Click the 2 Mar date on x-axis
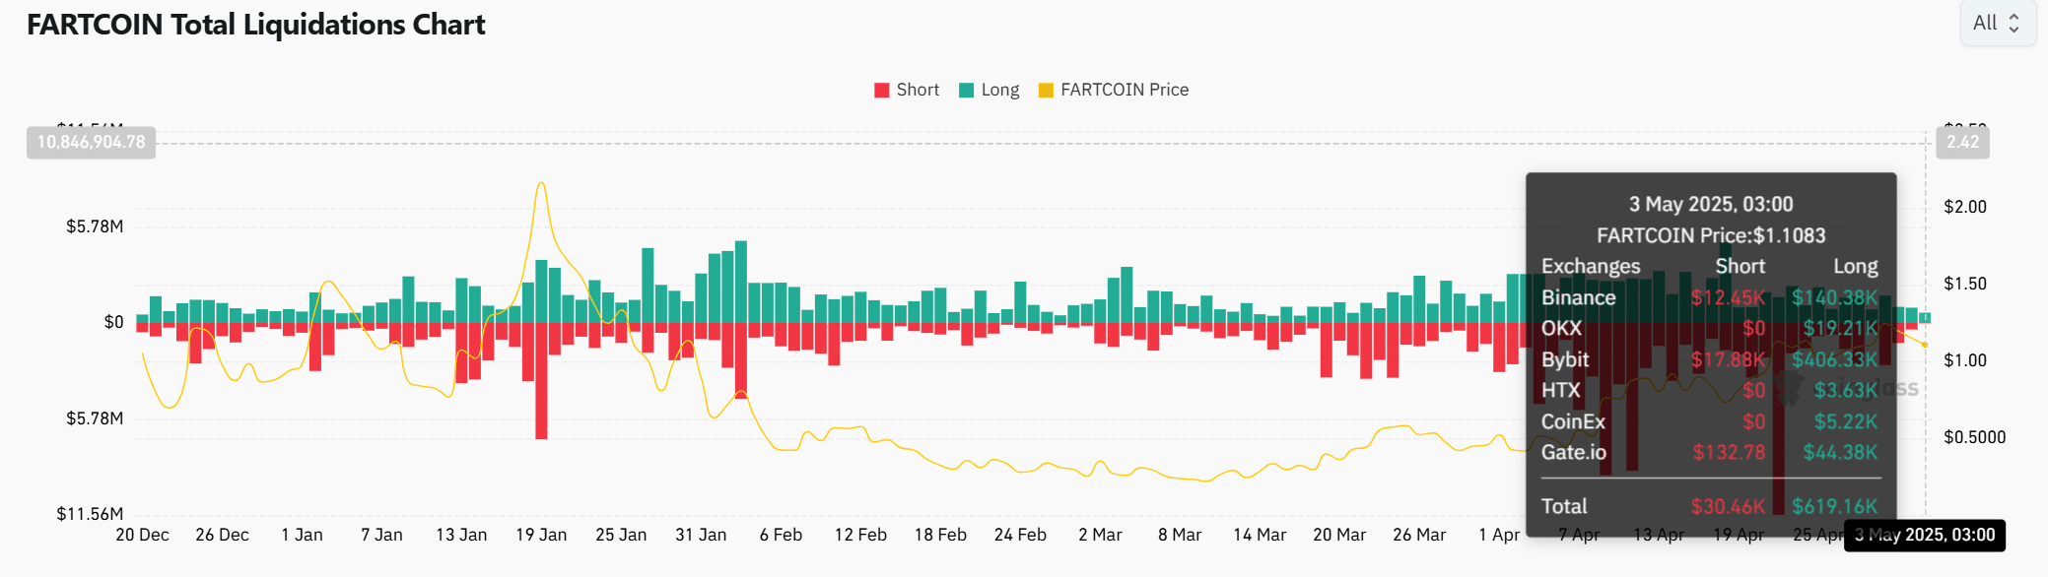 click(1100, 535)
